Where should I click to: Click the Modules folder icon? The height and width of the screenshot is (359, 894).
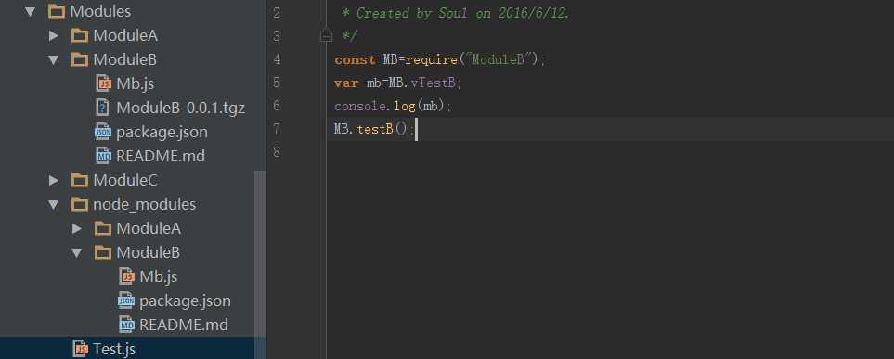click(x=57, y=11)
